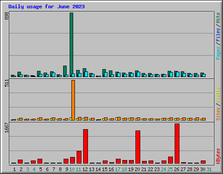Click day label 28 on x-axis
This screenshot has height=174, width=223.
coord(189,169)
